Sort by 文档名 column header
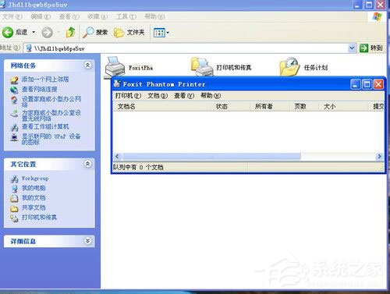390x294 pixels. pyautogui.click(x=161, y=106)
